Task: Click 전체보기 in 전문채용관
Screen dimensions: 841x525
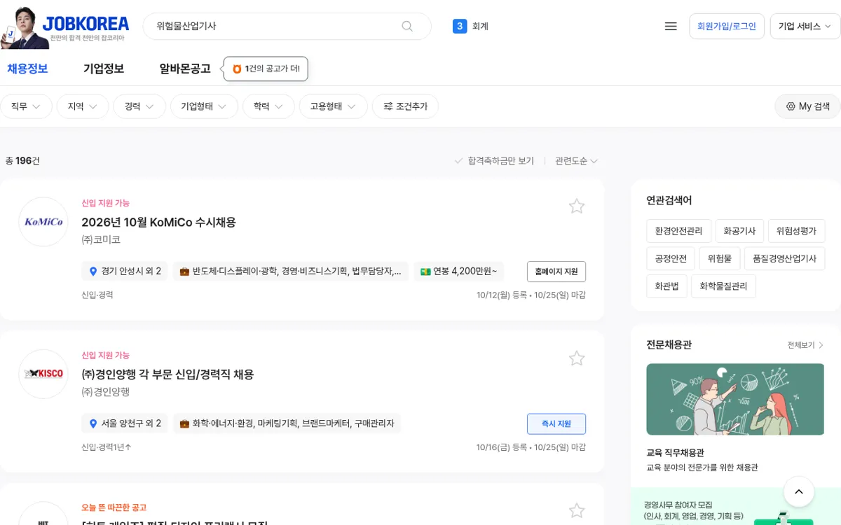Action: [805, 345]
